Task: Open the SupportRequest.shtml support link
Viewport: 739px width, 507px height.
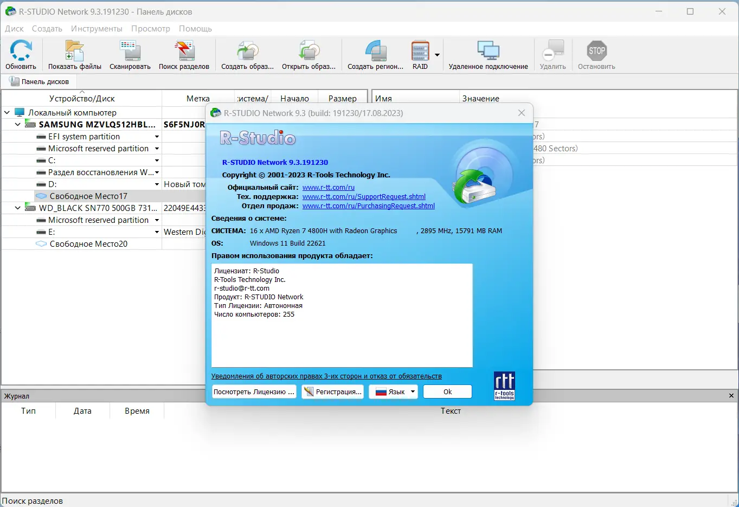Action: (x=364, y=197)
